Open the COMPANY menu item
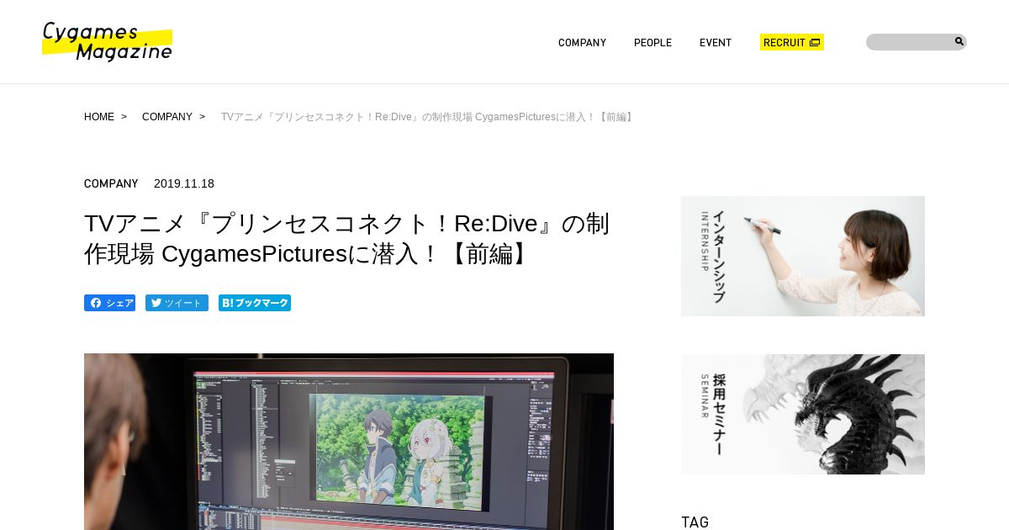Screen dimensions: 1009x530 (582, 43)
